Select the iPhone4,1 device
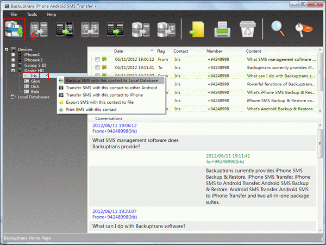The width and height of the screenshot is (326, 245). (x=33, y=60)
